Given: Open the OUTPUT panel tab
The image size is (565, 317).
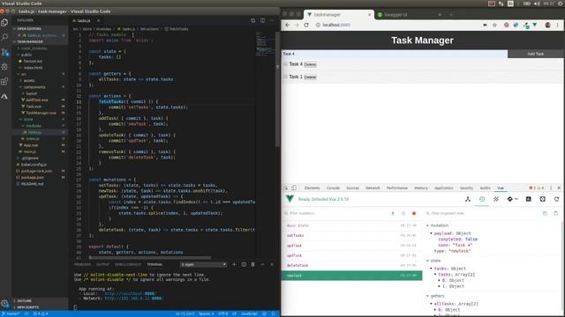Looking at the screenshot, I should (102, 264).
